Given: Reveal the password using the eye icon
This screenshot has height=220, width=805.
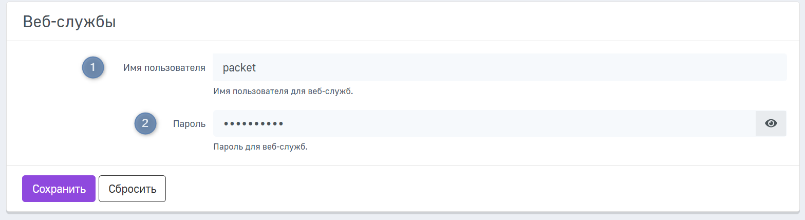Looking at the screenshot, I should 771,123.
